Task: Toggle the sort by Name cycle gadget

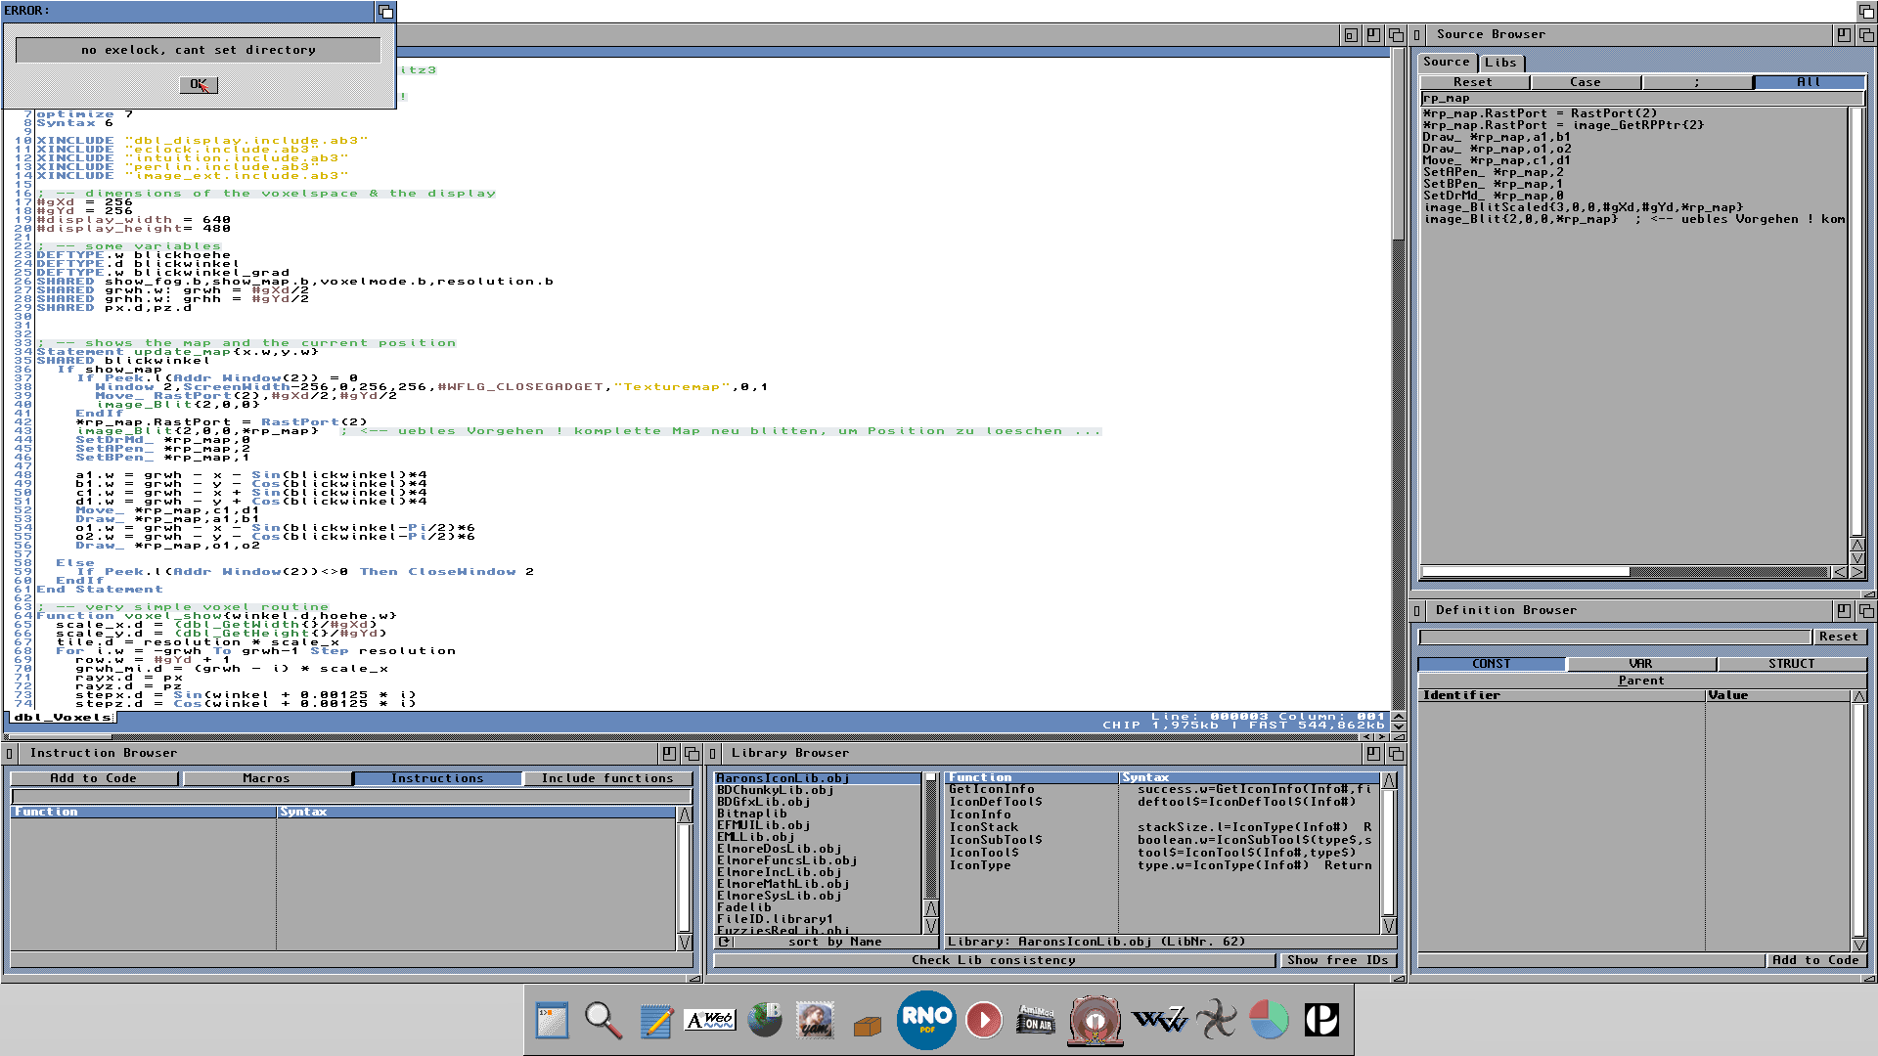Action: [834, 942]
